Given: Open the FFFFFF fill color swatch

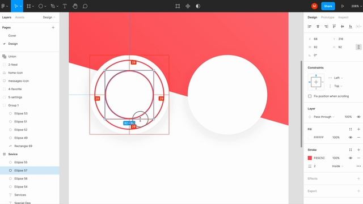Looking at the screenshot, I should (310, 137).
